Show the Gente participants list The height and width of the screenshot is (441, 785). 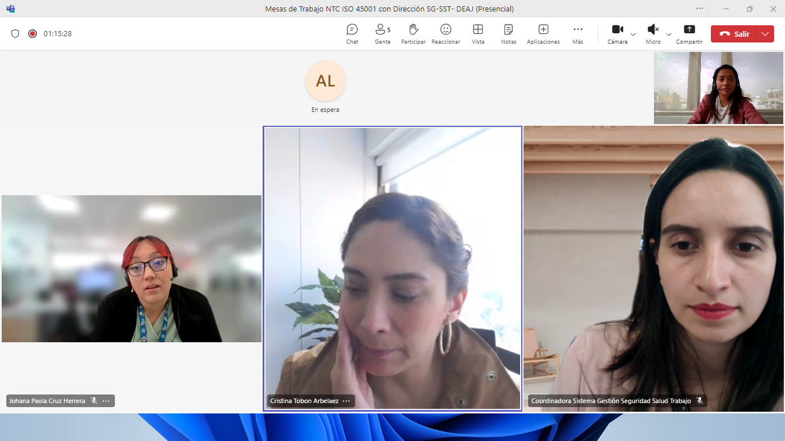click(383, 34)
